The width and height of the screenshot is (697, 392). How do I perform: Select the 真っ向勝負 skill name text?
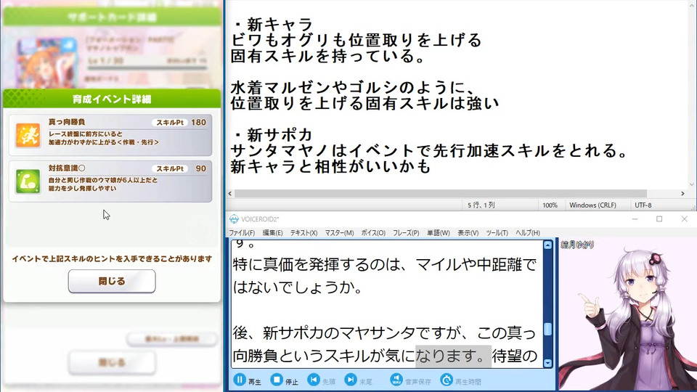click(67, 122)
